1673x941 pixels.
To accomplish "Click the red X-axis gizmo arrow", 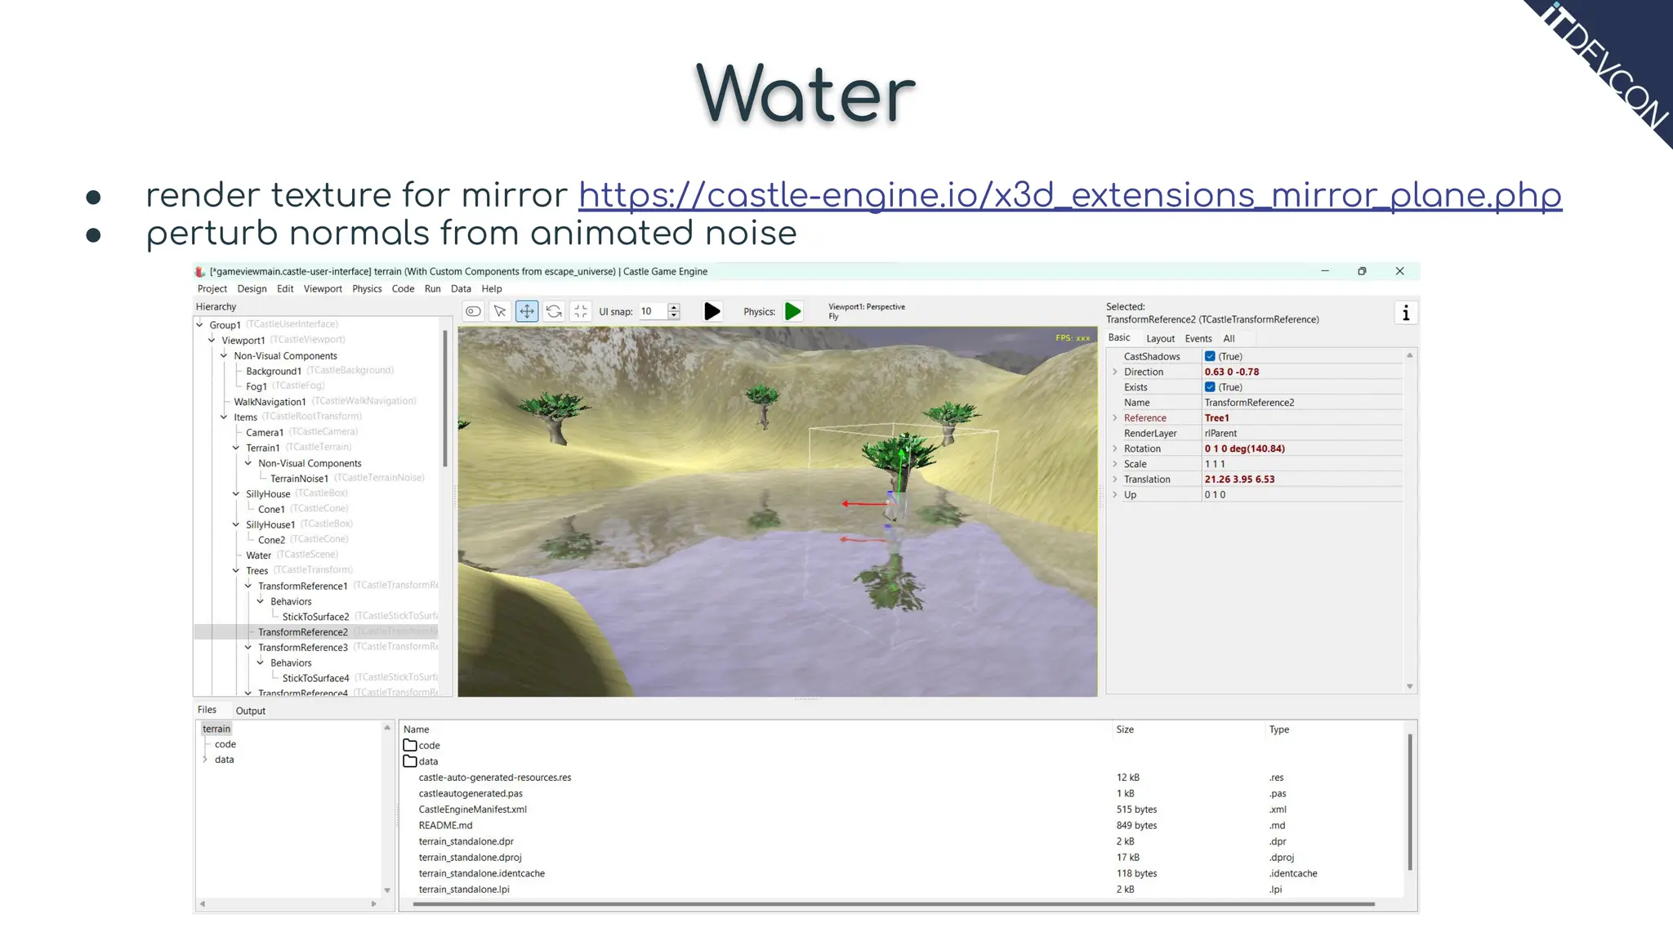I will [x=864, y=504].
